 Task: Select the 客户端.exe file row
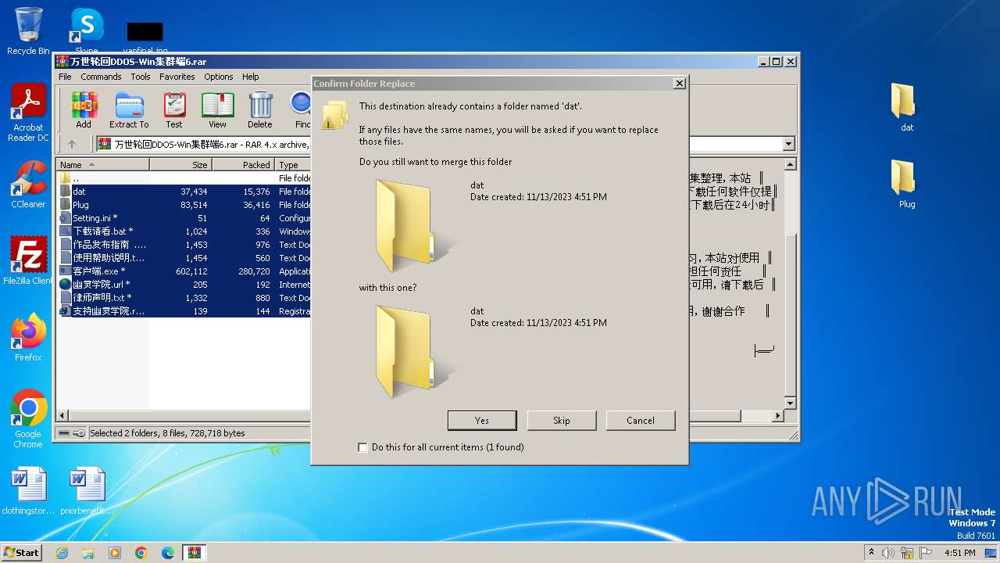(x=184, y=271)
